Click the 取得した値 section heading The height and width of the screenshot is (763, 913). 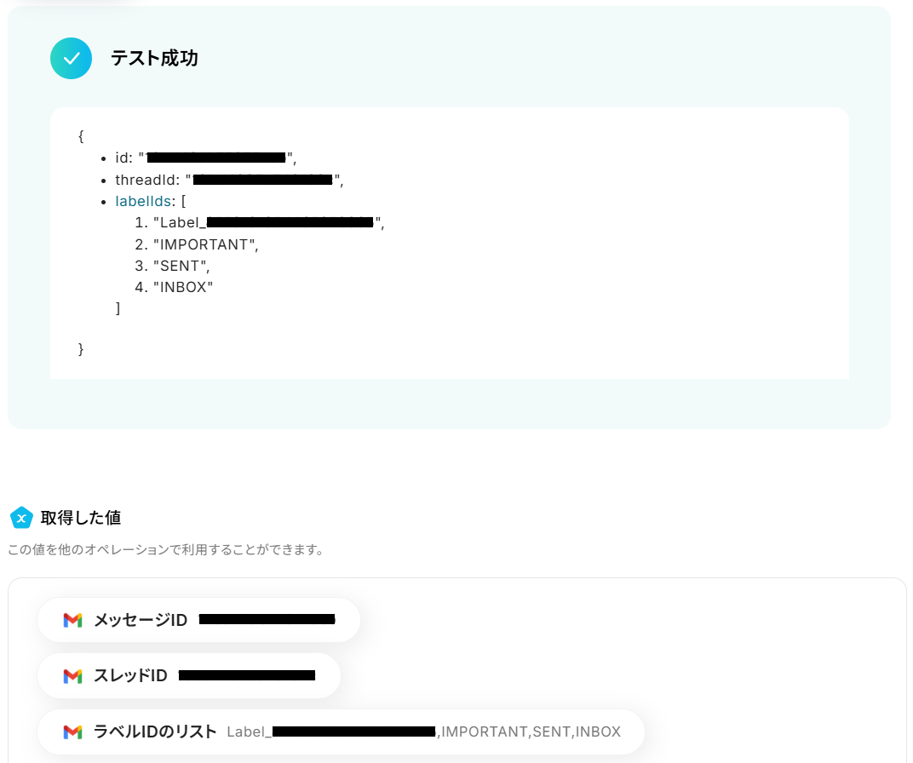point(81,518)
